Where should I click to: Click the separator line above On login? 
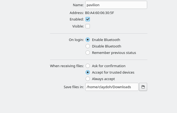99,34
